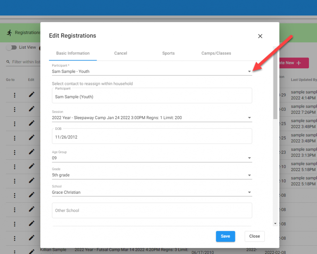
Task: Open the Basic Information tab
Action: [x=73, y=53]
